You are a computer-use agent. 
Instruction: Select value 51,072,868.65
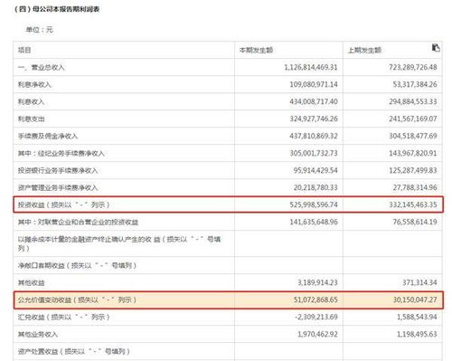(x=315, y=299)
